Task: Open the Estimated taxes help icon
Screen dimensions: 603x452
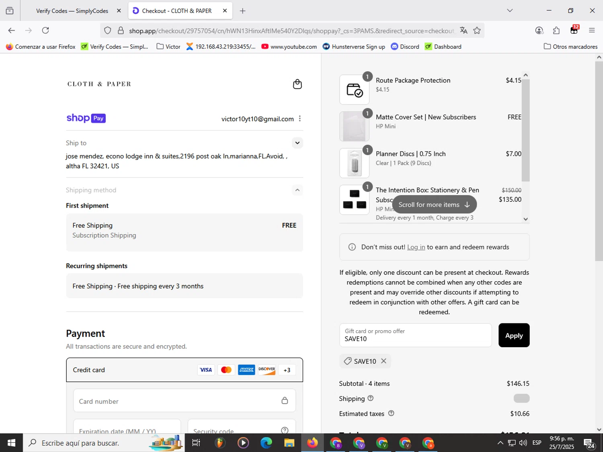Action: [x=391, y=413]
